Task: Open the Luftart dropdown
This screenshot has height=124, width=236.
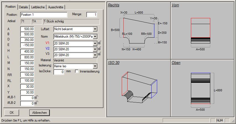Action: [95, 29]
